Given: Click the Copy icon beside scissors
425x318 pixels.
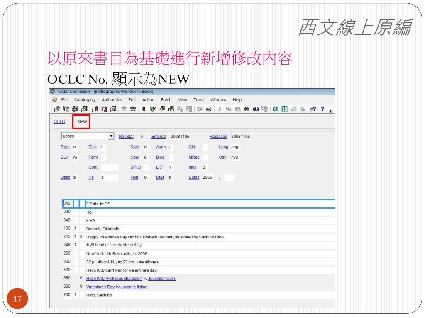Looking at the screenshot, I should [229, 109].
